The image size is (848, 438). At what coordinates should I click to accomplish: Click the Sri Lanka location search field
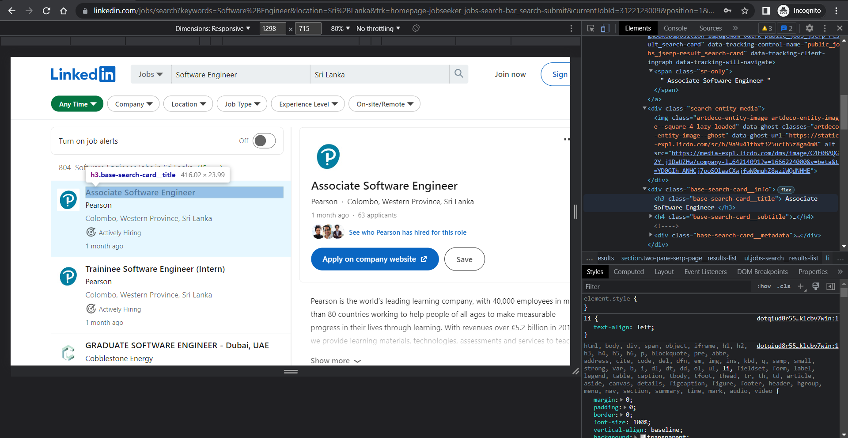tap(380, 74)
